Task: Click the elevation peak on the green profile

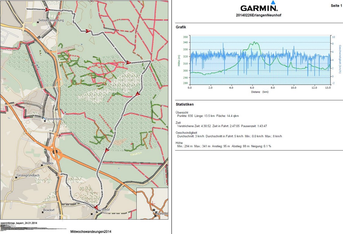Action: [254, 42]
